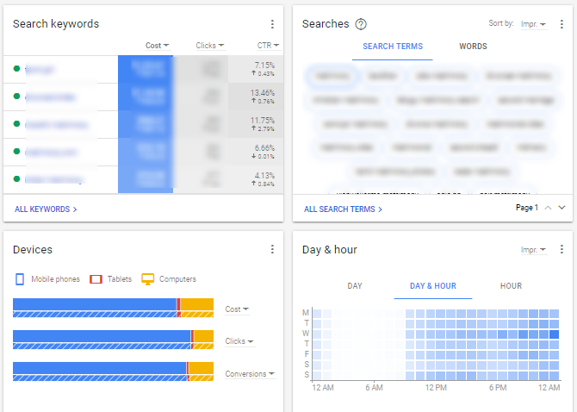This screenshot has width=577, height=412.
Task: Click the Computers legend icon
Action: (x=148, y=279)
